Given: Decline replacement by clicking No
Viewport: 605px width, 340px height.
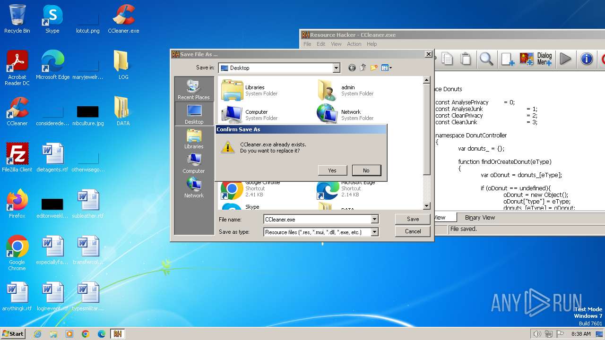Looking at the screenshot, I should click(x=366, y=170).
